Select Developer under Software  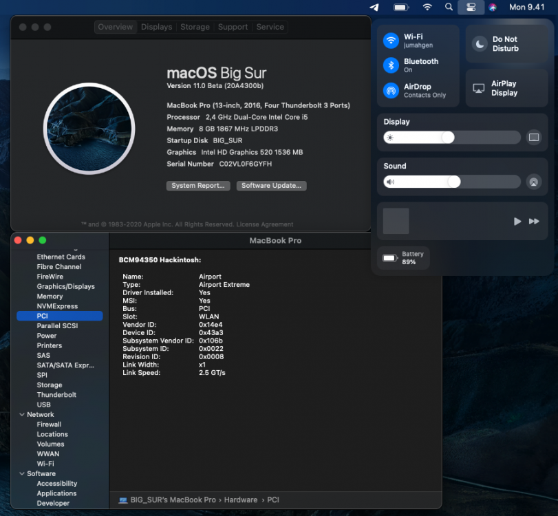click(x=53, y=503)
